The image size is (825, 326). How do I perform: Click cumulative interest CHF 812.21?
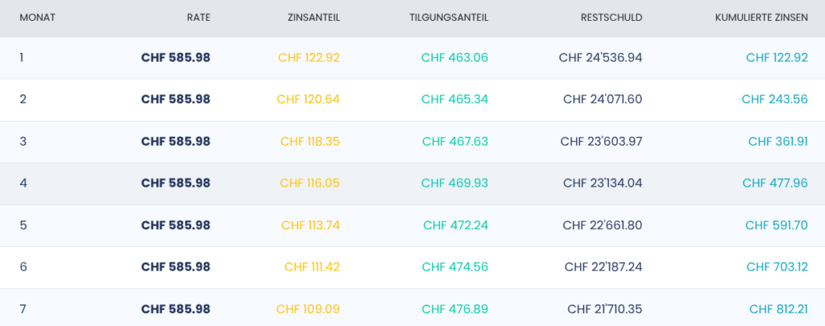tap(778, 308)
